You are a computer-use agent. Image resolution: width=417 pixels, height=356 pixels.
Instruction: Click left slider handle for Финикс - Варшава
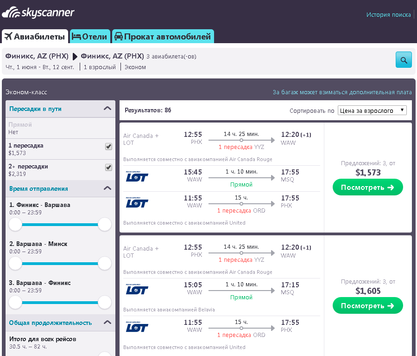click(x=16, y=225)
